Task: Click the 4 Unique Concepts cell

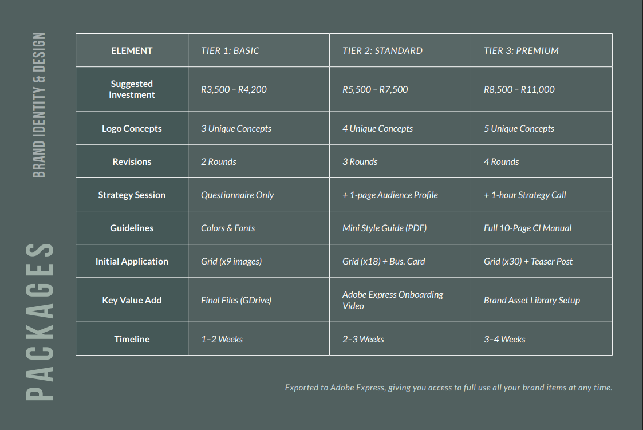Action: click(377, 128)
